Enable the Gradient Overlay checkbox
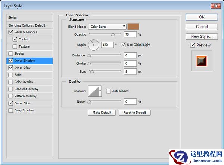The image size is (224, 165). pos(11,89)
